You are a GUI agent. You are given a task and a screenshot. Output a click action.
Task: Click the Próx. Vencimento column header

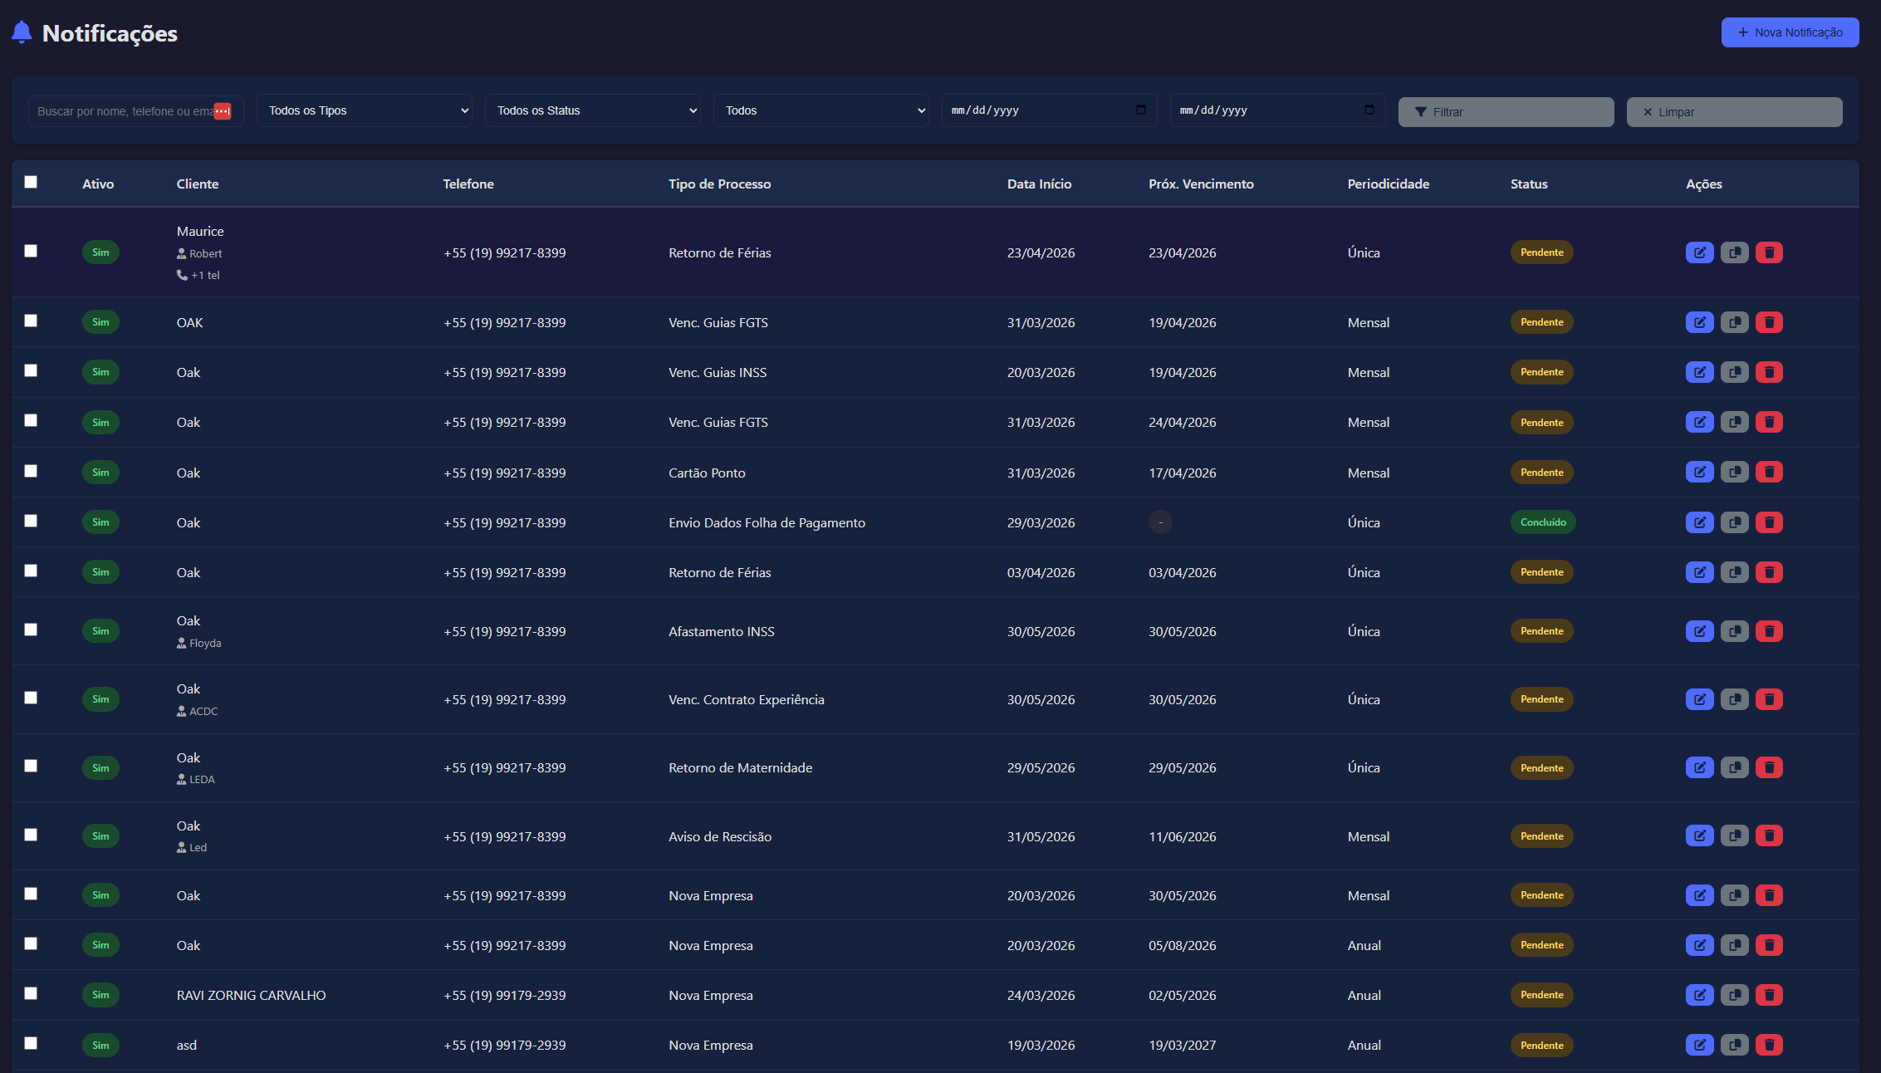pos(1200,184)
